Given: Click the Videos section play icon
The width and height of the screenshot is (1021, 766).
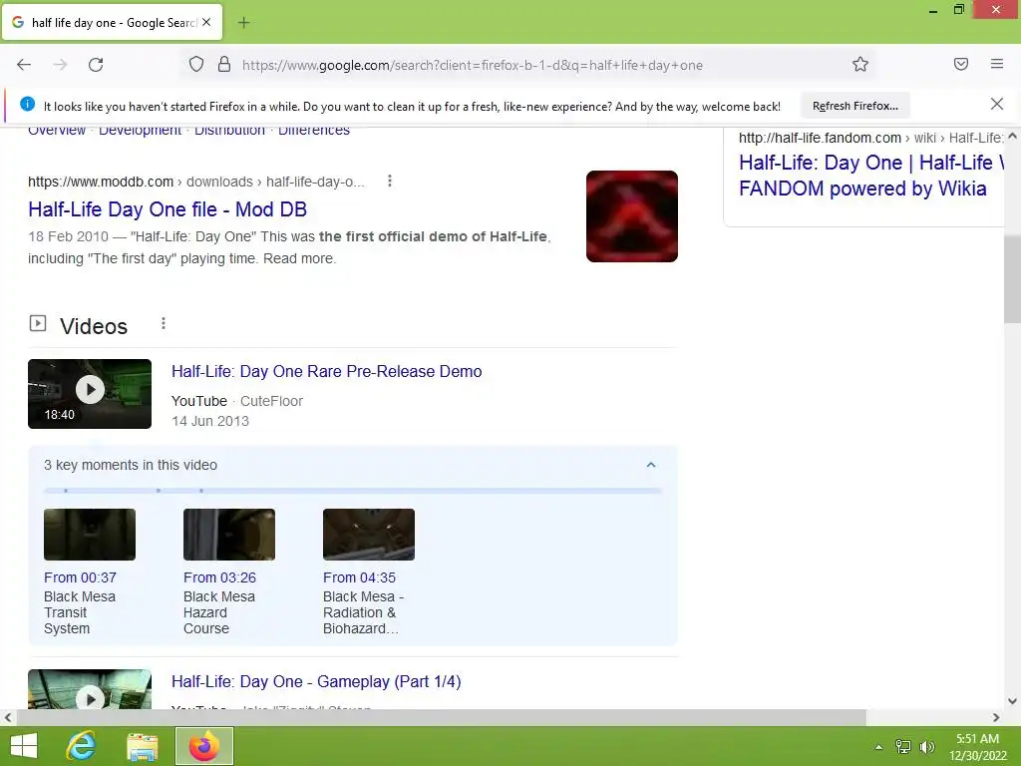Looking at the screenshot, I should tap(38, 323).
